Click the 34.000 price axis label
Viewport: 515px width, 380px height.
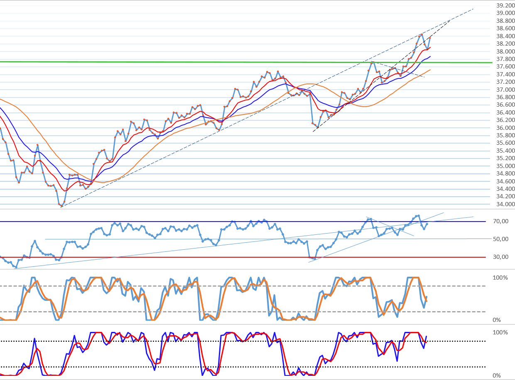(x=506, y=204)
